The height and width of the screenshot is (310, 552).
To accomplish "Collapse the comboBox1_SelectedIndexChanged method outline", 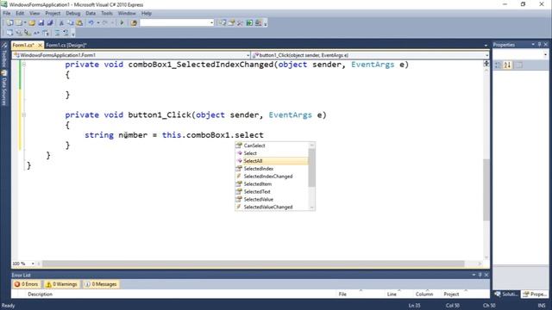I will tap(24, 65).
